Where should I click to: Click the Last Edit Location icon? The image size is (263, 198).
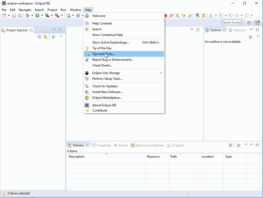tap(231, 15)
